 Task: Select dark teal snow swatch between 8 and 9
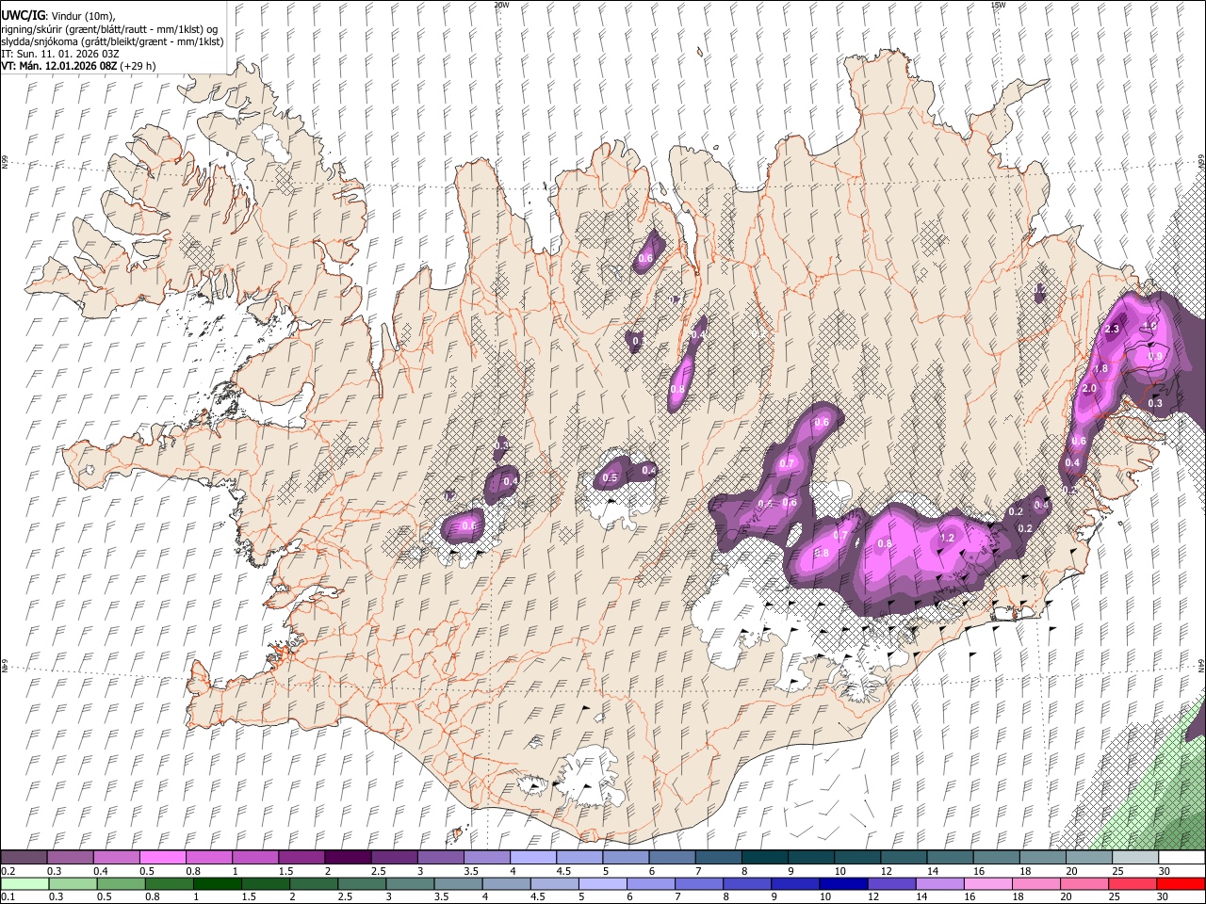tap(764, 858)
